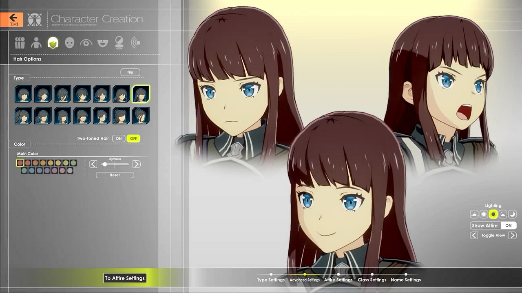Click the To Attire Settings button
The image size is (522, 293).
click(125, 278)
